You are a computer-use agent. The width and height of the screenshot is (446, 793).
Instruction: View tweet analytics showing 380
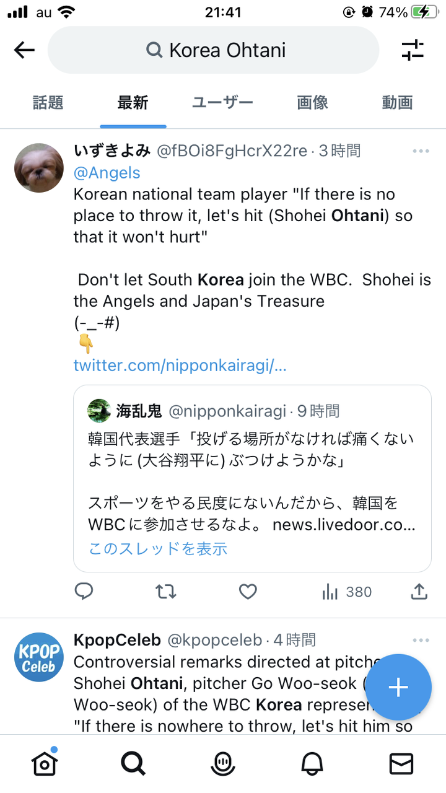click(x=347, y=592)
